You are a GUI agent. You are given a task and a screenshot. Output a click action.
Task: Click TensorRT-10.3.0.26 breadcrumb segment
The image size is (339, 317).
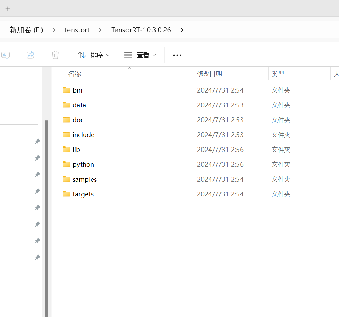click(x=141, y=30)
